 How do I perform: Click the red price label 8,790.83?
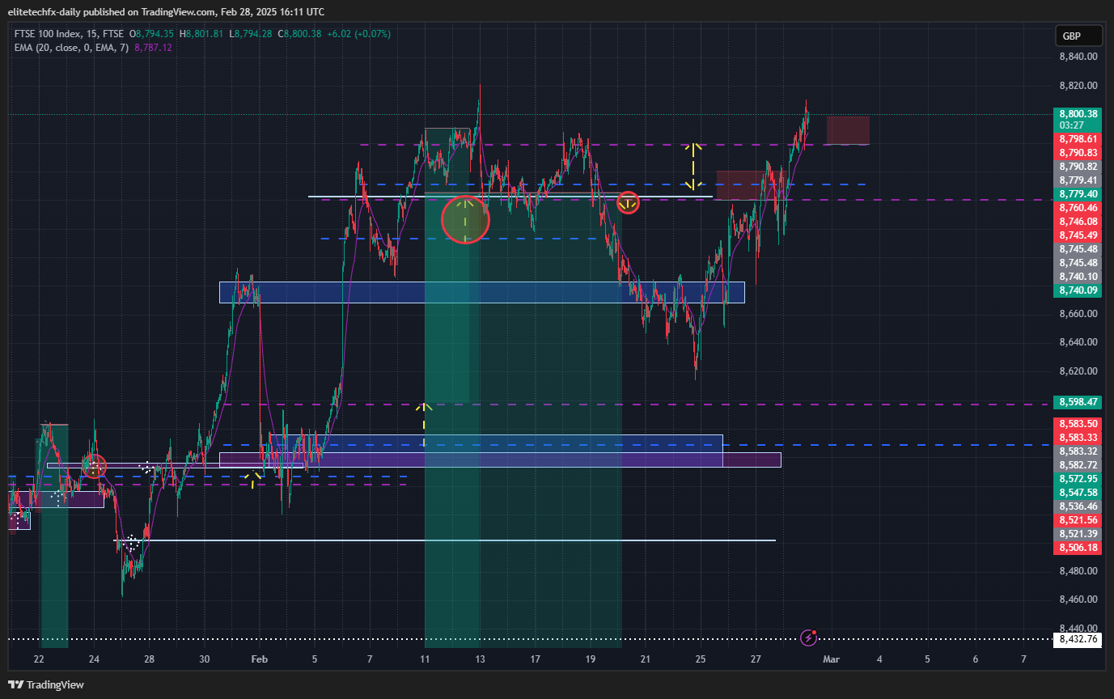(1078, 153)
